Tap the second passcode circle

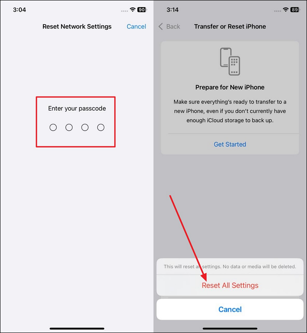(x=69, y=127)
